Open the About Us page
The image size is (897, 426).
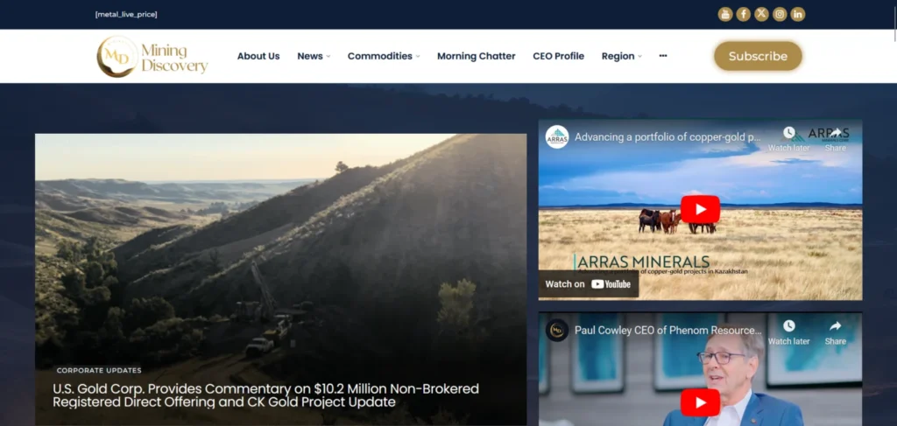pyautogui.click(x=258, y=56)
